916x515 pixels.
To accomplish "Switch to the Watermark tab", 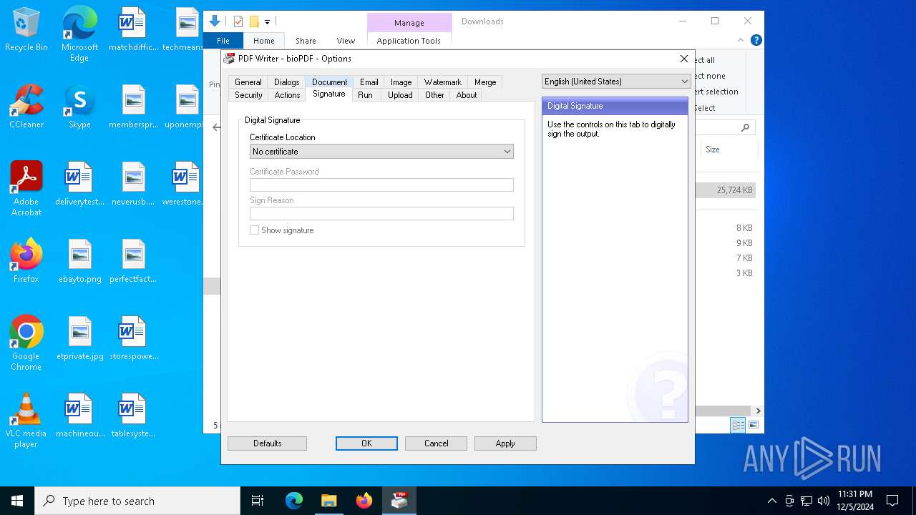I will [x=443, y=82].
